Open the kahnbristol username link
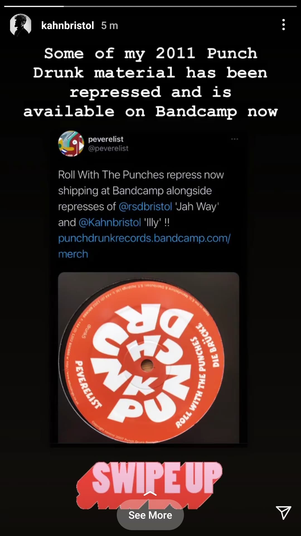The image size is (301, 536). coord(67,25)
